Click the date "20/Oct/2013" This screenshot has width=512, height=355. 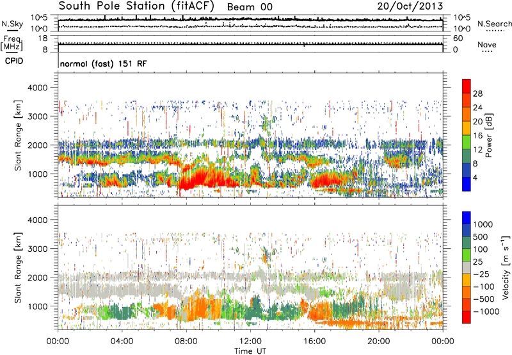point(410,6)
